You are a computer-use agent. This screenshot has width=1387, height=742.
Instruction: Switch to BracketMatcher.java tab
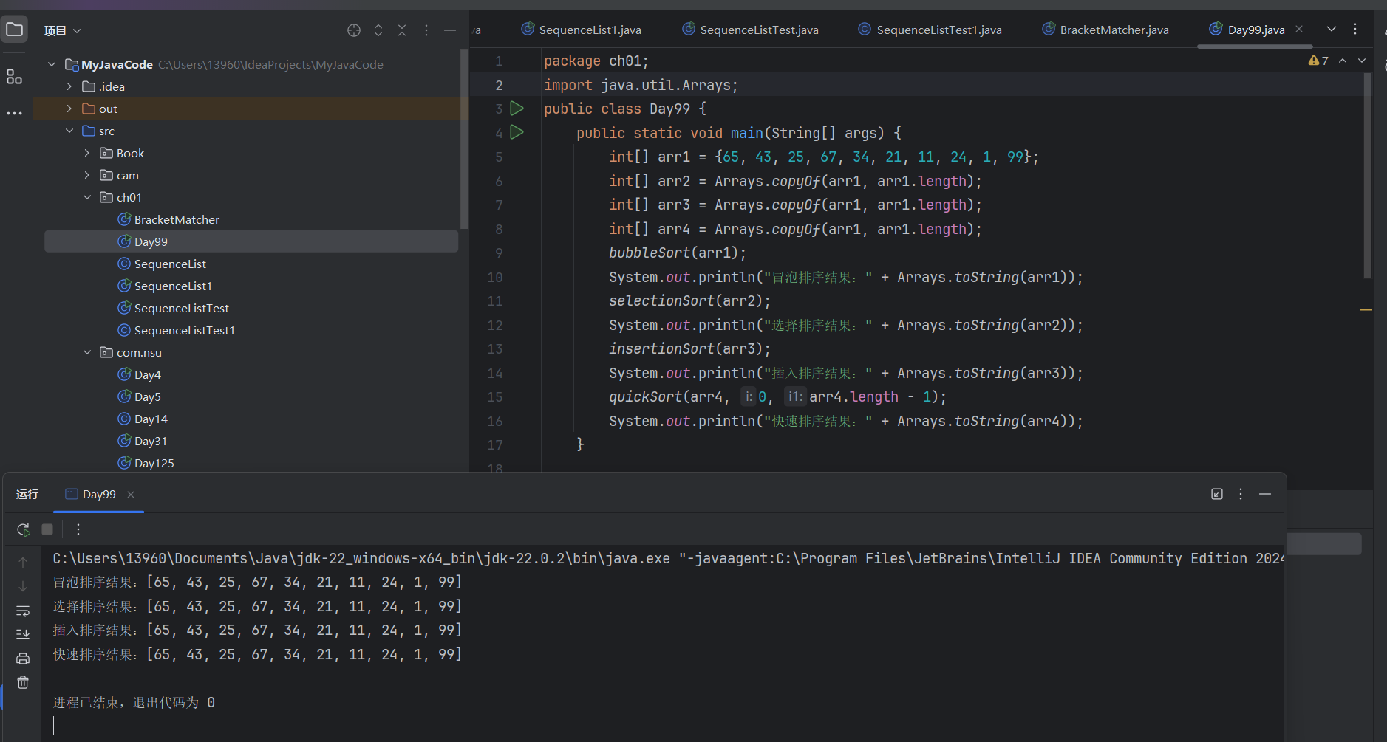pos(1105,30)
